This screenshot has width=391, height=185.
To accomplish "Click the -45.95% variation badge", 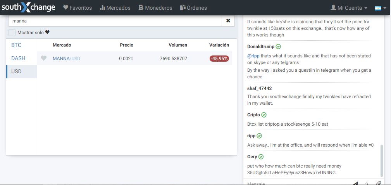I will click(219, 59).
